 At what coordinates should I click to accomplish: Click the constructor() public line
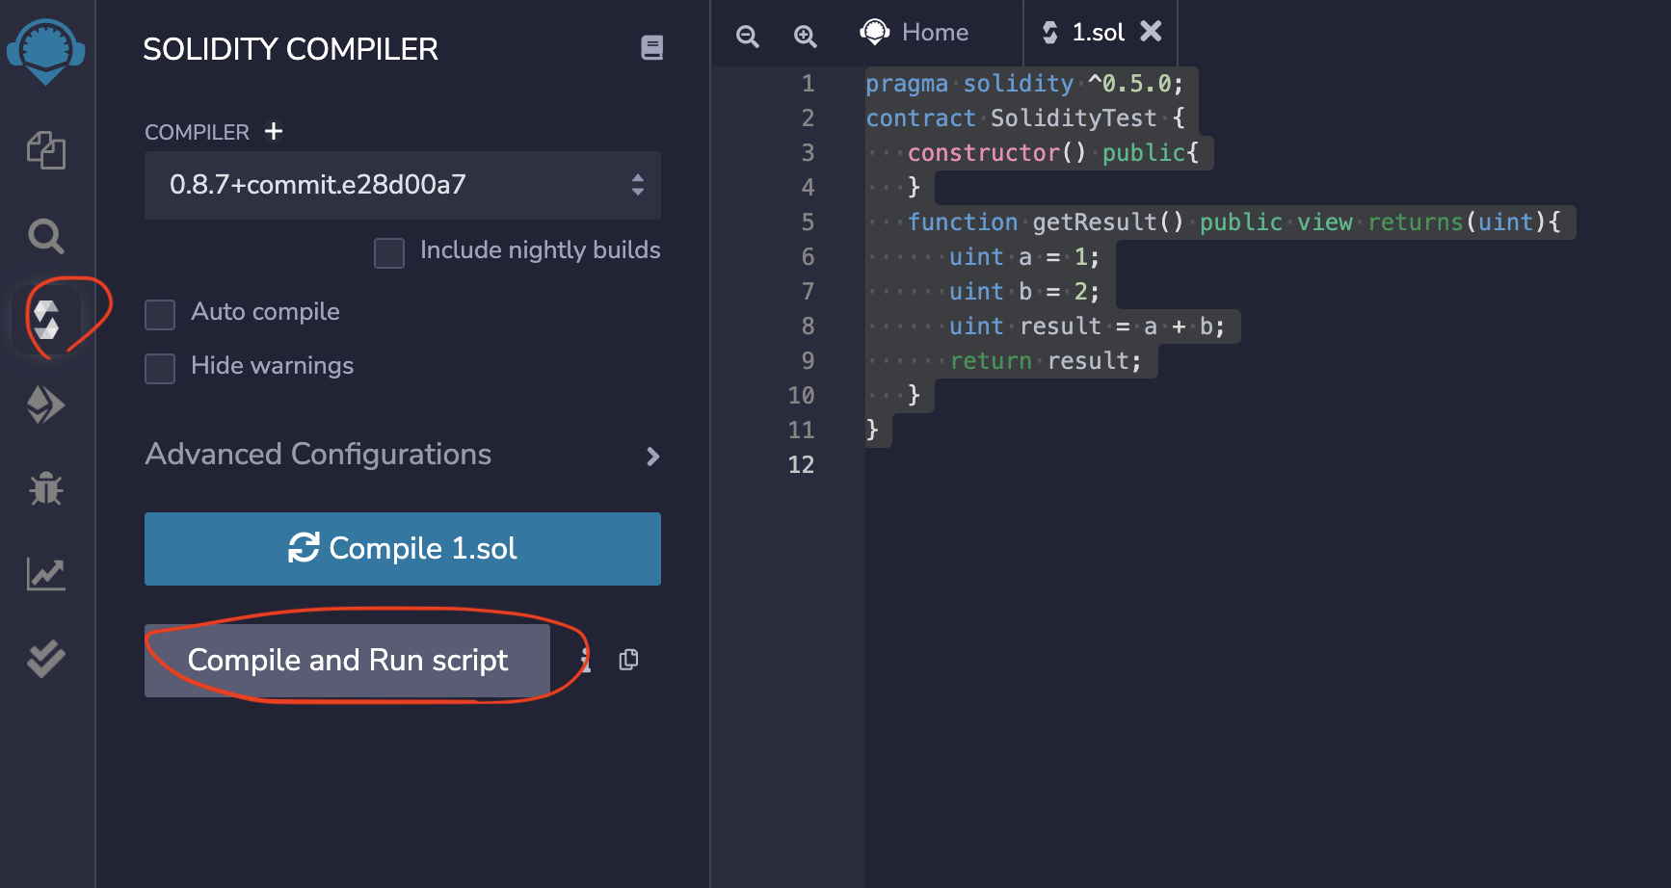[x=1052, y=153]
